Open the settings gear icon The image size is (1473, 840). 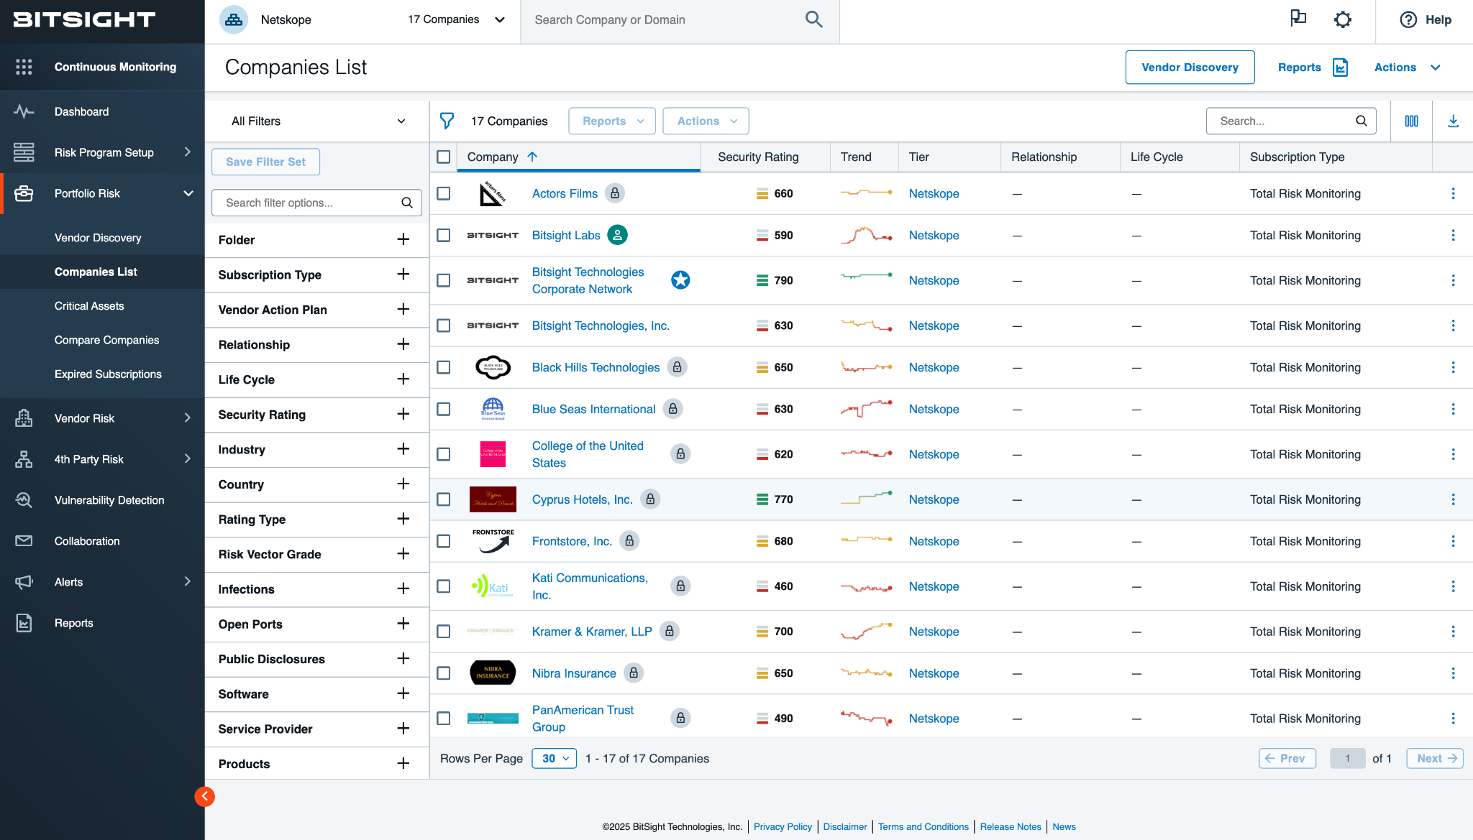click(1342, 19)
